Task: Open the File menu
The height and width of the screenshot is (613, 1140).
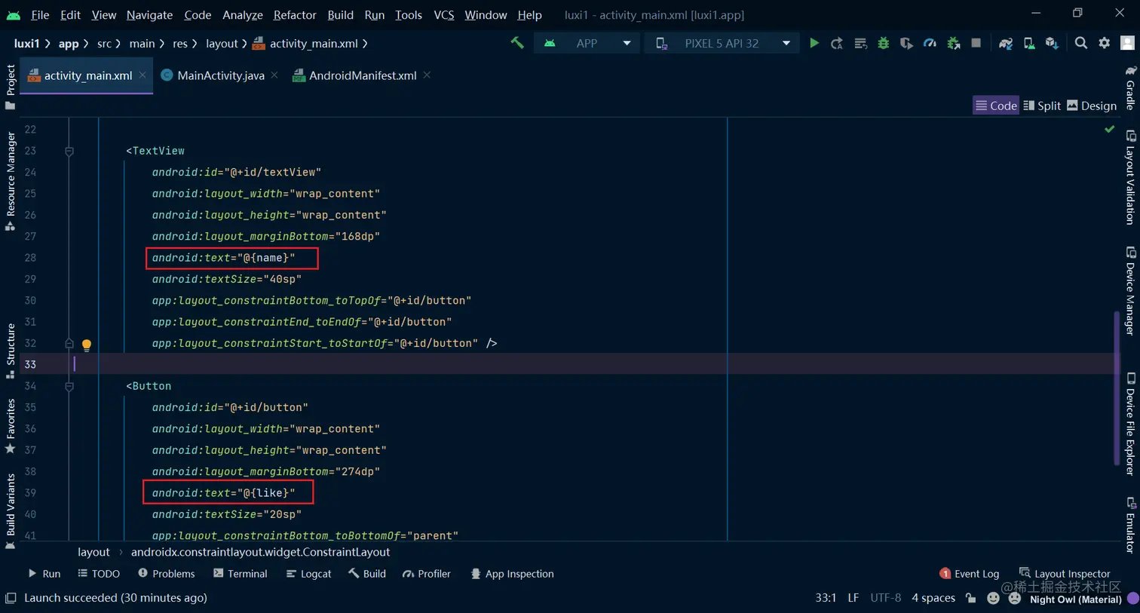Action: pos(40,14)
